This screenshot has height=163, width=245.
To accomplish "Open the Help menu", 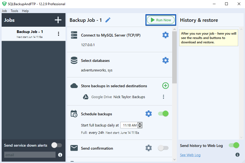I will (25, 11).
